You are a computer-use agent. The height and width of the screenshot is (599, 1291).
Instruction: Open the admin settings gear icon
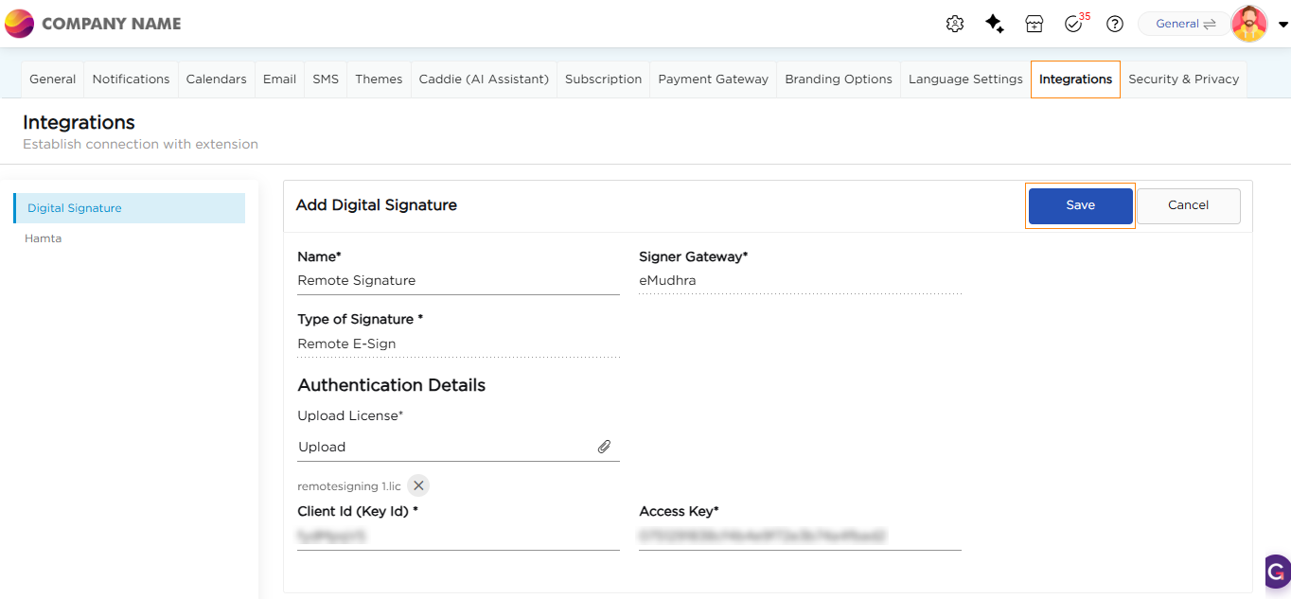pyautogui.click(x=955, y=24)
